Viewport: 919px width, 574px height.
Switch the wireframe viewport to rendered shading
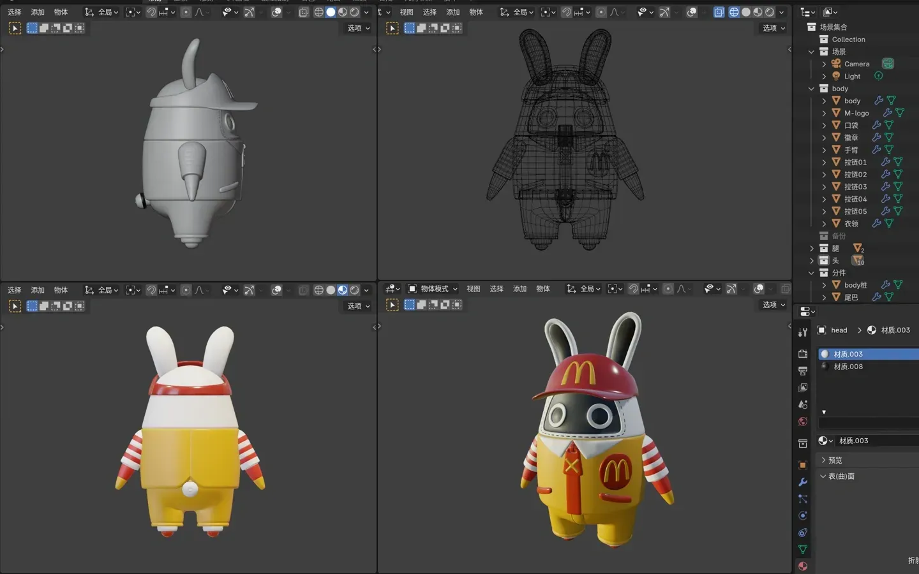770,12
